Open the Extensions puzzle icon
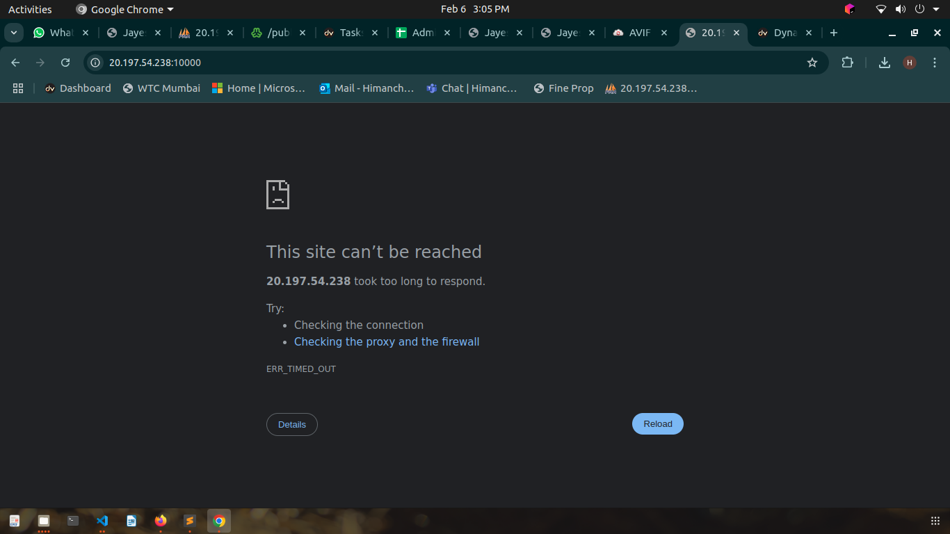Screen dimensions: 950x534 [x=847, y=63]
